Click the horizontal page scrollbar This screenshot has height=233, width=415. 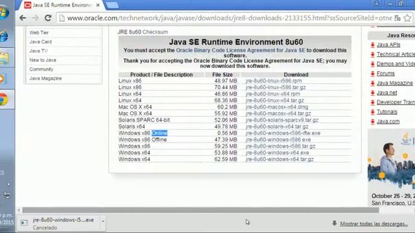pos(200,210)
